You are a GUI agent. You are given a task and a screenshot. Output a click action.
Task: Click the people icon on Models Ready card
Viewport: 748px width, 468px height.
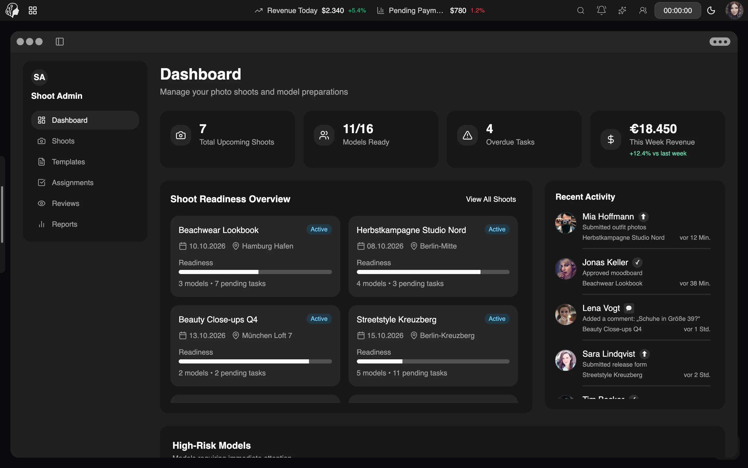tap(324, 135)
